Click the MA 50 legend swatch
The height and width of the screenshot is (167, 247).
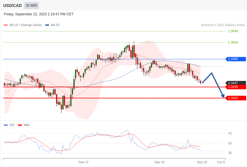47,25
